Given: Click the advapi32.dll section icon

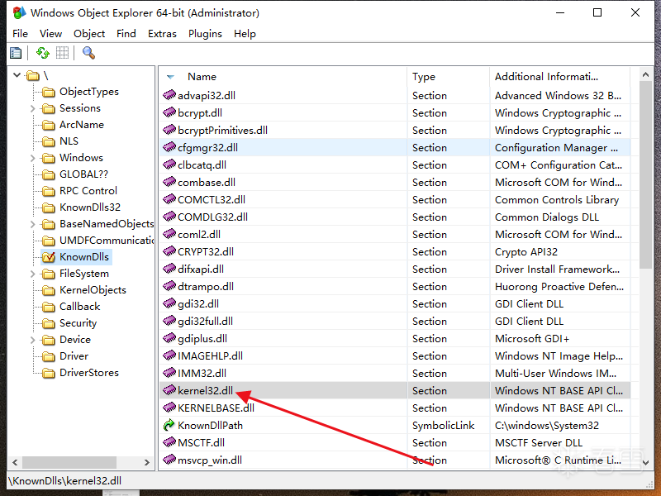Looking at the screenshot, I should coord(169,95).
